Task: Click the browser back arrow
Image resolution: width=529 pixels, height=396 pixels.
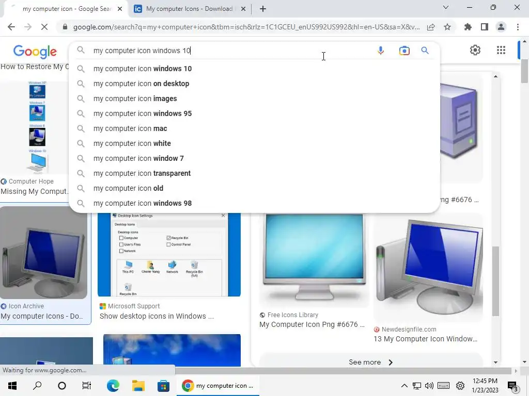Action: 11,27
